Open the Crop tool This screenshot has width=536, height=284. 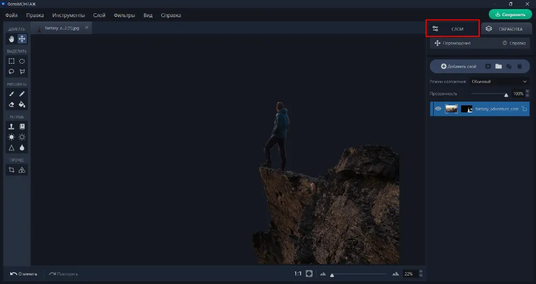coord(12,170)
